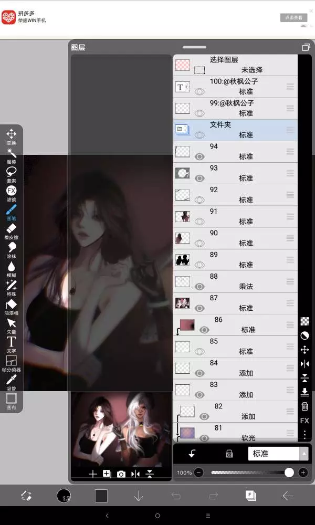315x525 pixels.
Task: Select the 变换 transform tool
Action: [x=12, y=136]
